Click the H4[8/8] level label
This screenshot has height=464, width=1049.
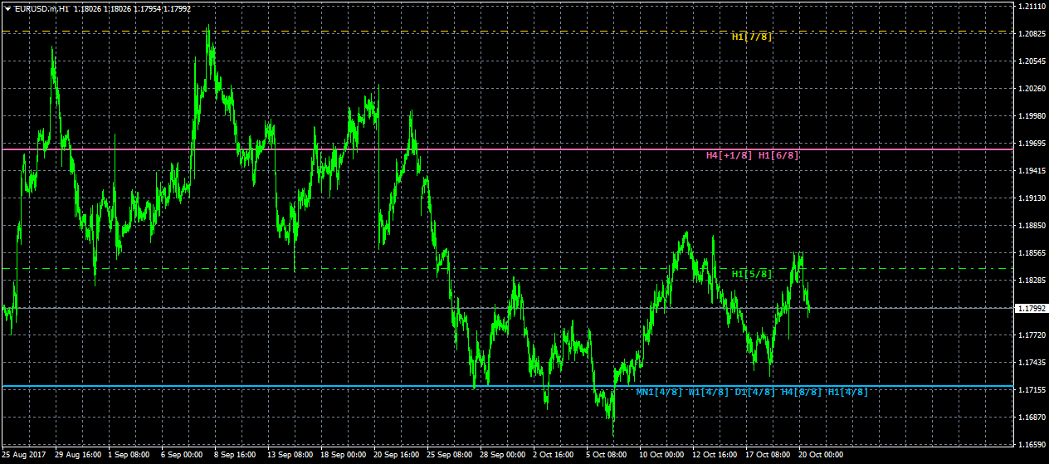802,392
